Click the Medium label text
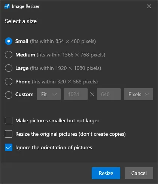Screen dimensions: 158x184 [25, 55]
